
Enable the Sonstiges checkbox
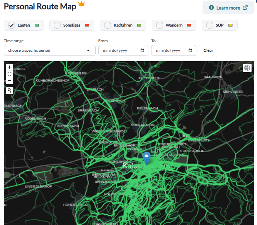coord(57,25)
